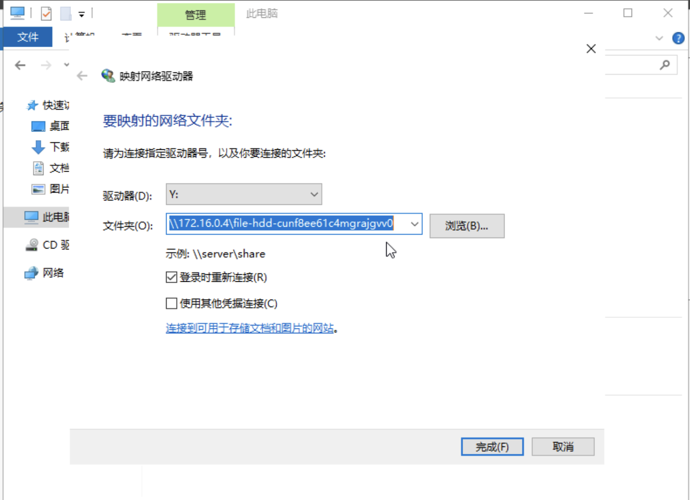Navigate back in the Explorer window
The image size is (690, 500).
pos(20,65)
